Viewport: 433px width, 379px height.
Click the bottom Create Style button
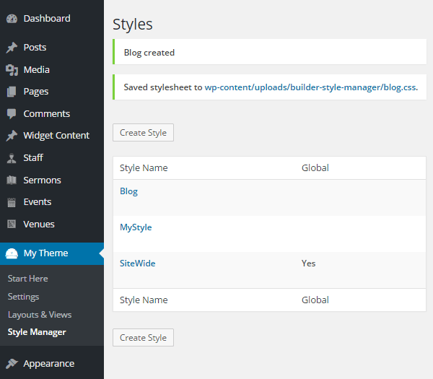pos(143,338)
